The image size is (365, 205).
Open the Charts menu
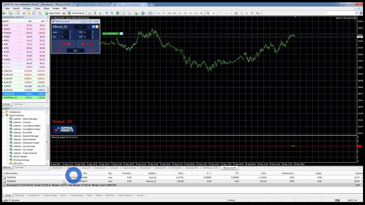37,8
